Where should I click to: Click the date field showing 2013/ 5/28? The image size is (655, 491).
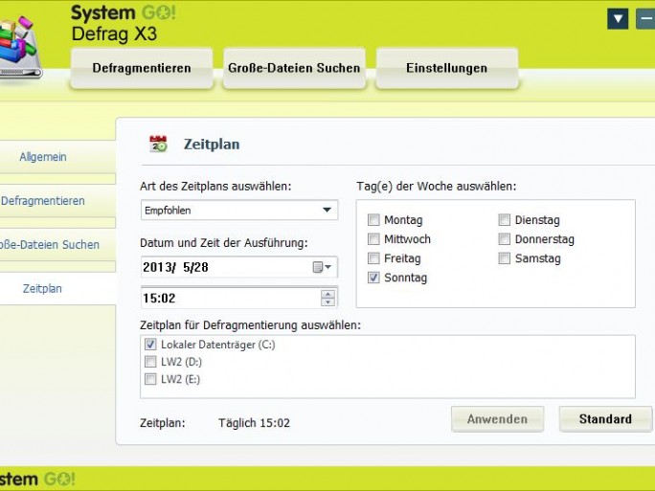[239, 267]
